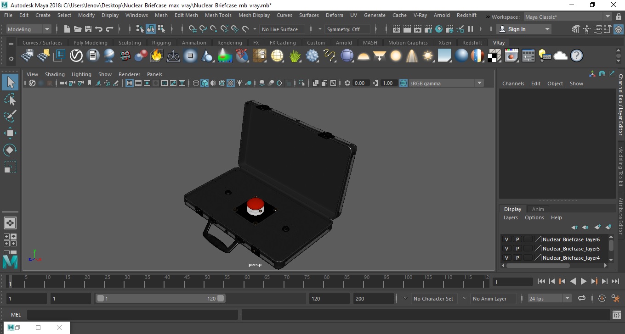Open V-Ray cloud submit icon
The image size is (625, 334).
[561, 56]
